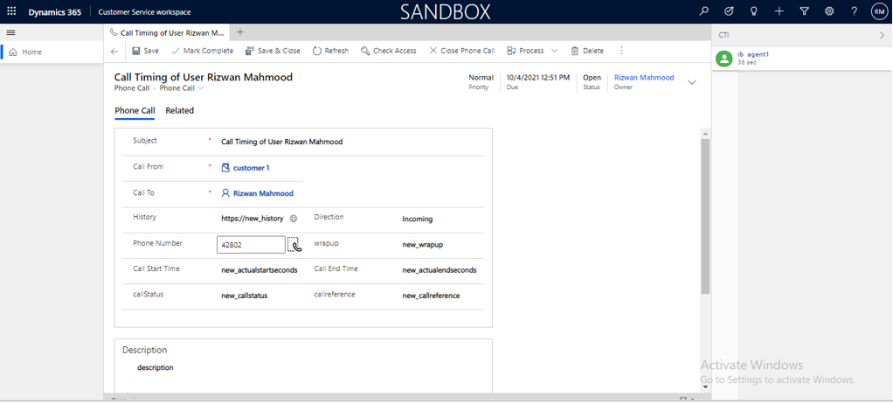The image size is (893, 404).
Task: Click the new_actualstartseconds value
Action: click(260, 270)
